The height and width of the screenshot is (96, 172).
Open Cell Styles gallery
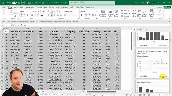[x=116, y=13]
